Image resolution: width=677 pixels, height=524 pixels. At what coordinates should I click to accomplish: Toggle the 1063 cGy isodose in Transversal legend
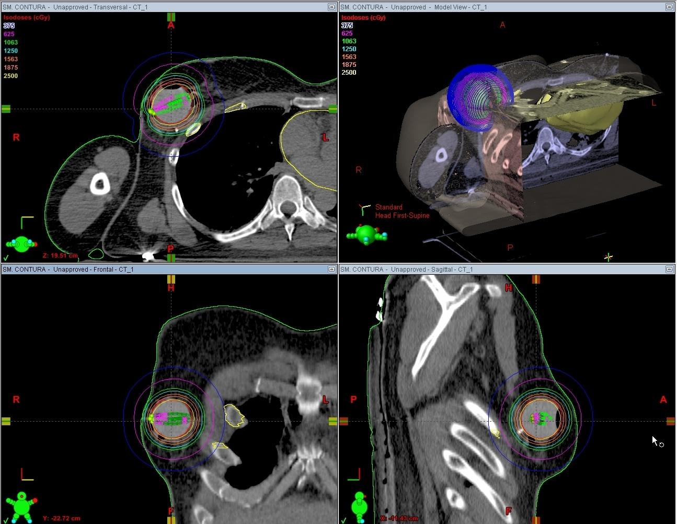(x=10, y=42)
